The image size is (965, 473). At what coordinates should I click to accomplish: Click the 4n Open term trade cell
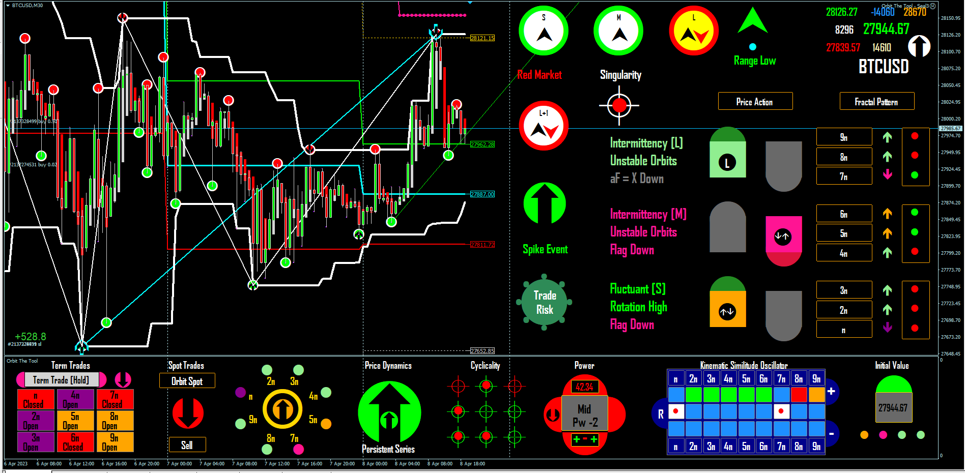(75, 399)
